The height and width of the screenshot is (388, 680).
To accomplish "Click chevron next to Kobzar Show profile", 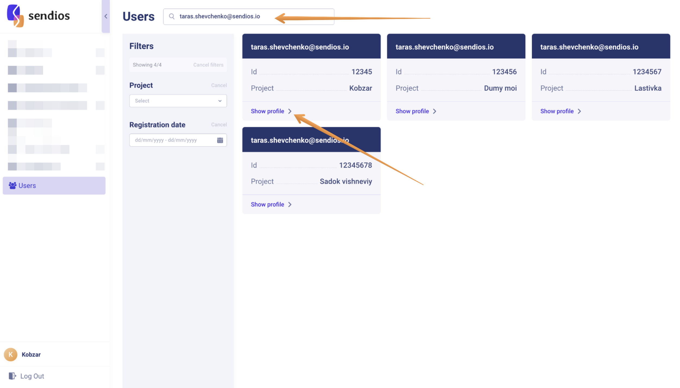I will coord(290,111).
